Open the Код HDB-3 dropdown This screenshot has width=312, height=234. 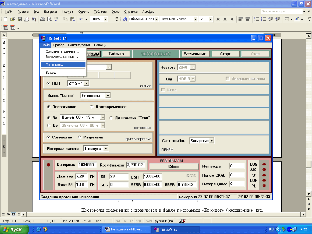coord(193,79)
